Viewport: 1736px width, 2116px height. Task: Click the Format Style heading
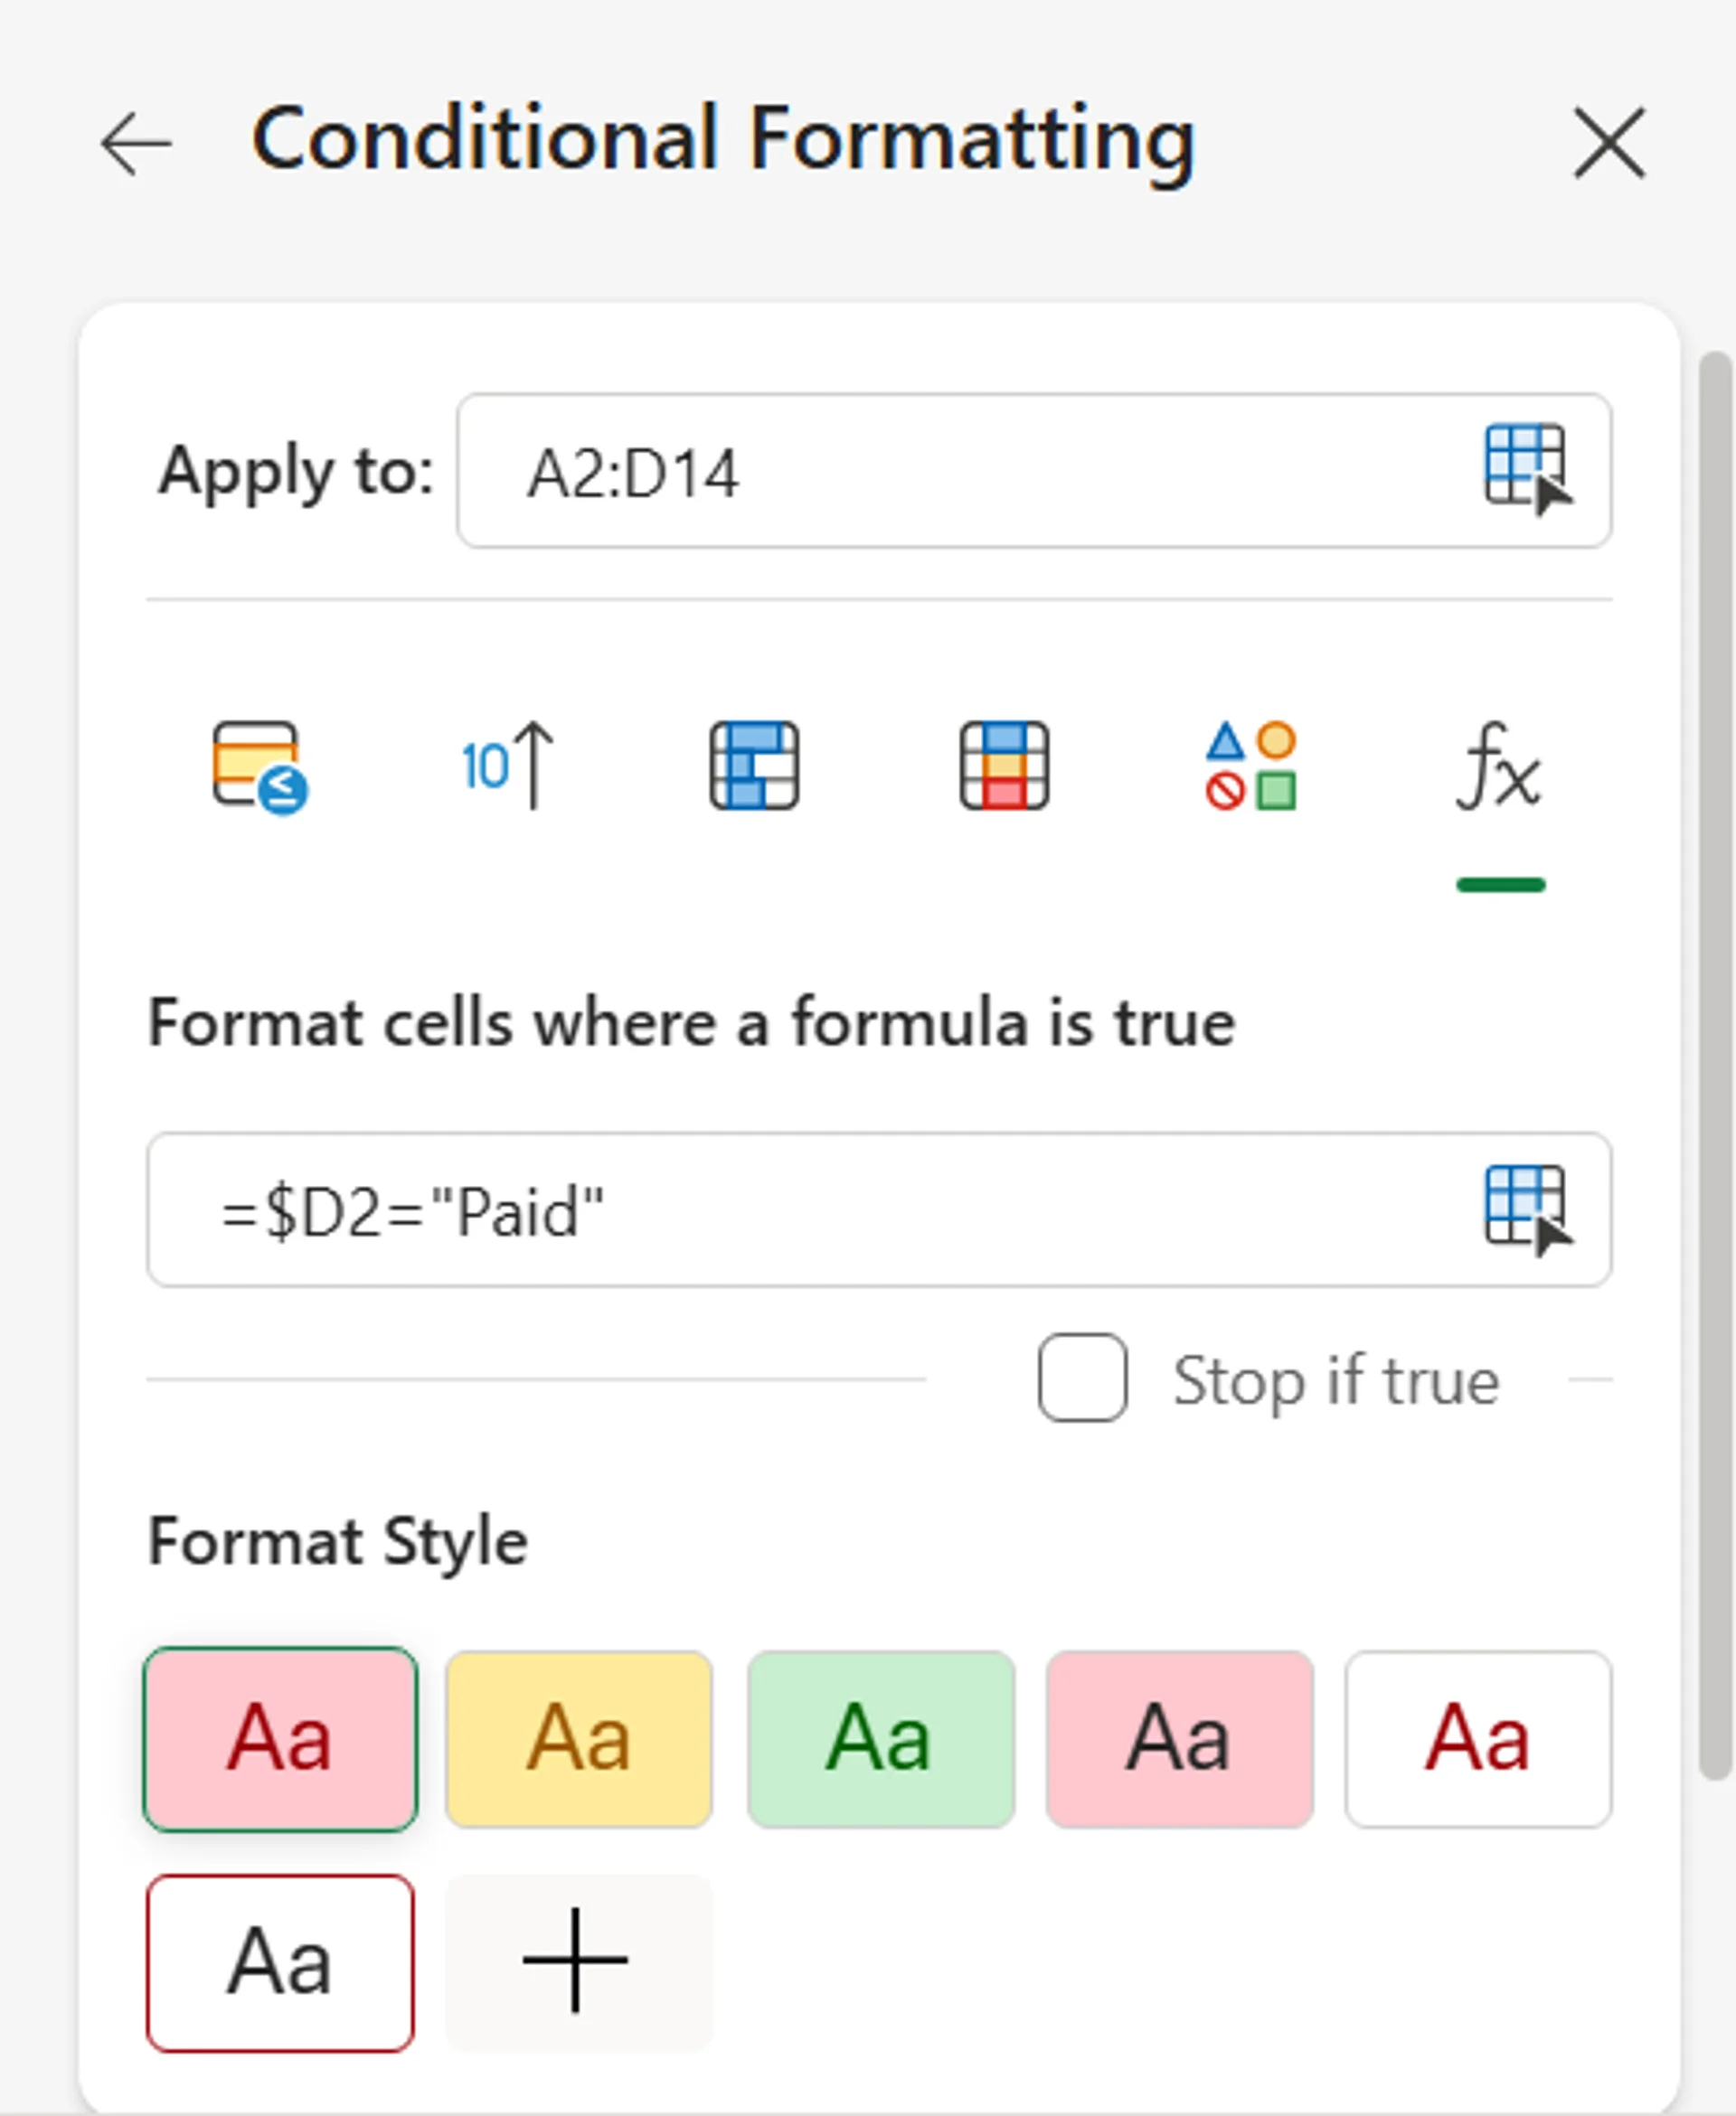(337, 1540)
